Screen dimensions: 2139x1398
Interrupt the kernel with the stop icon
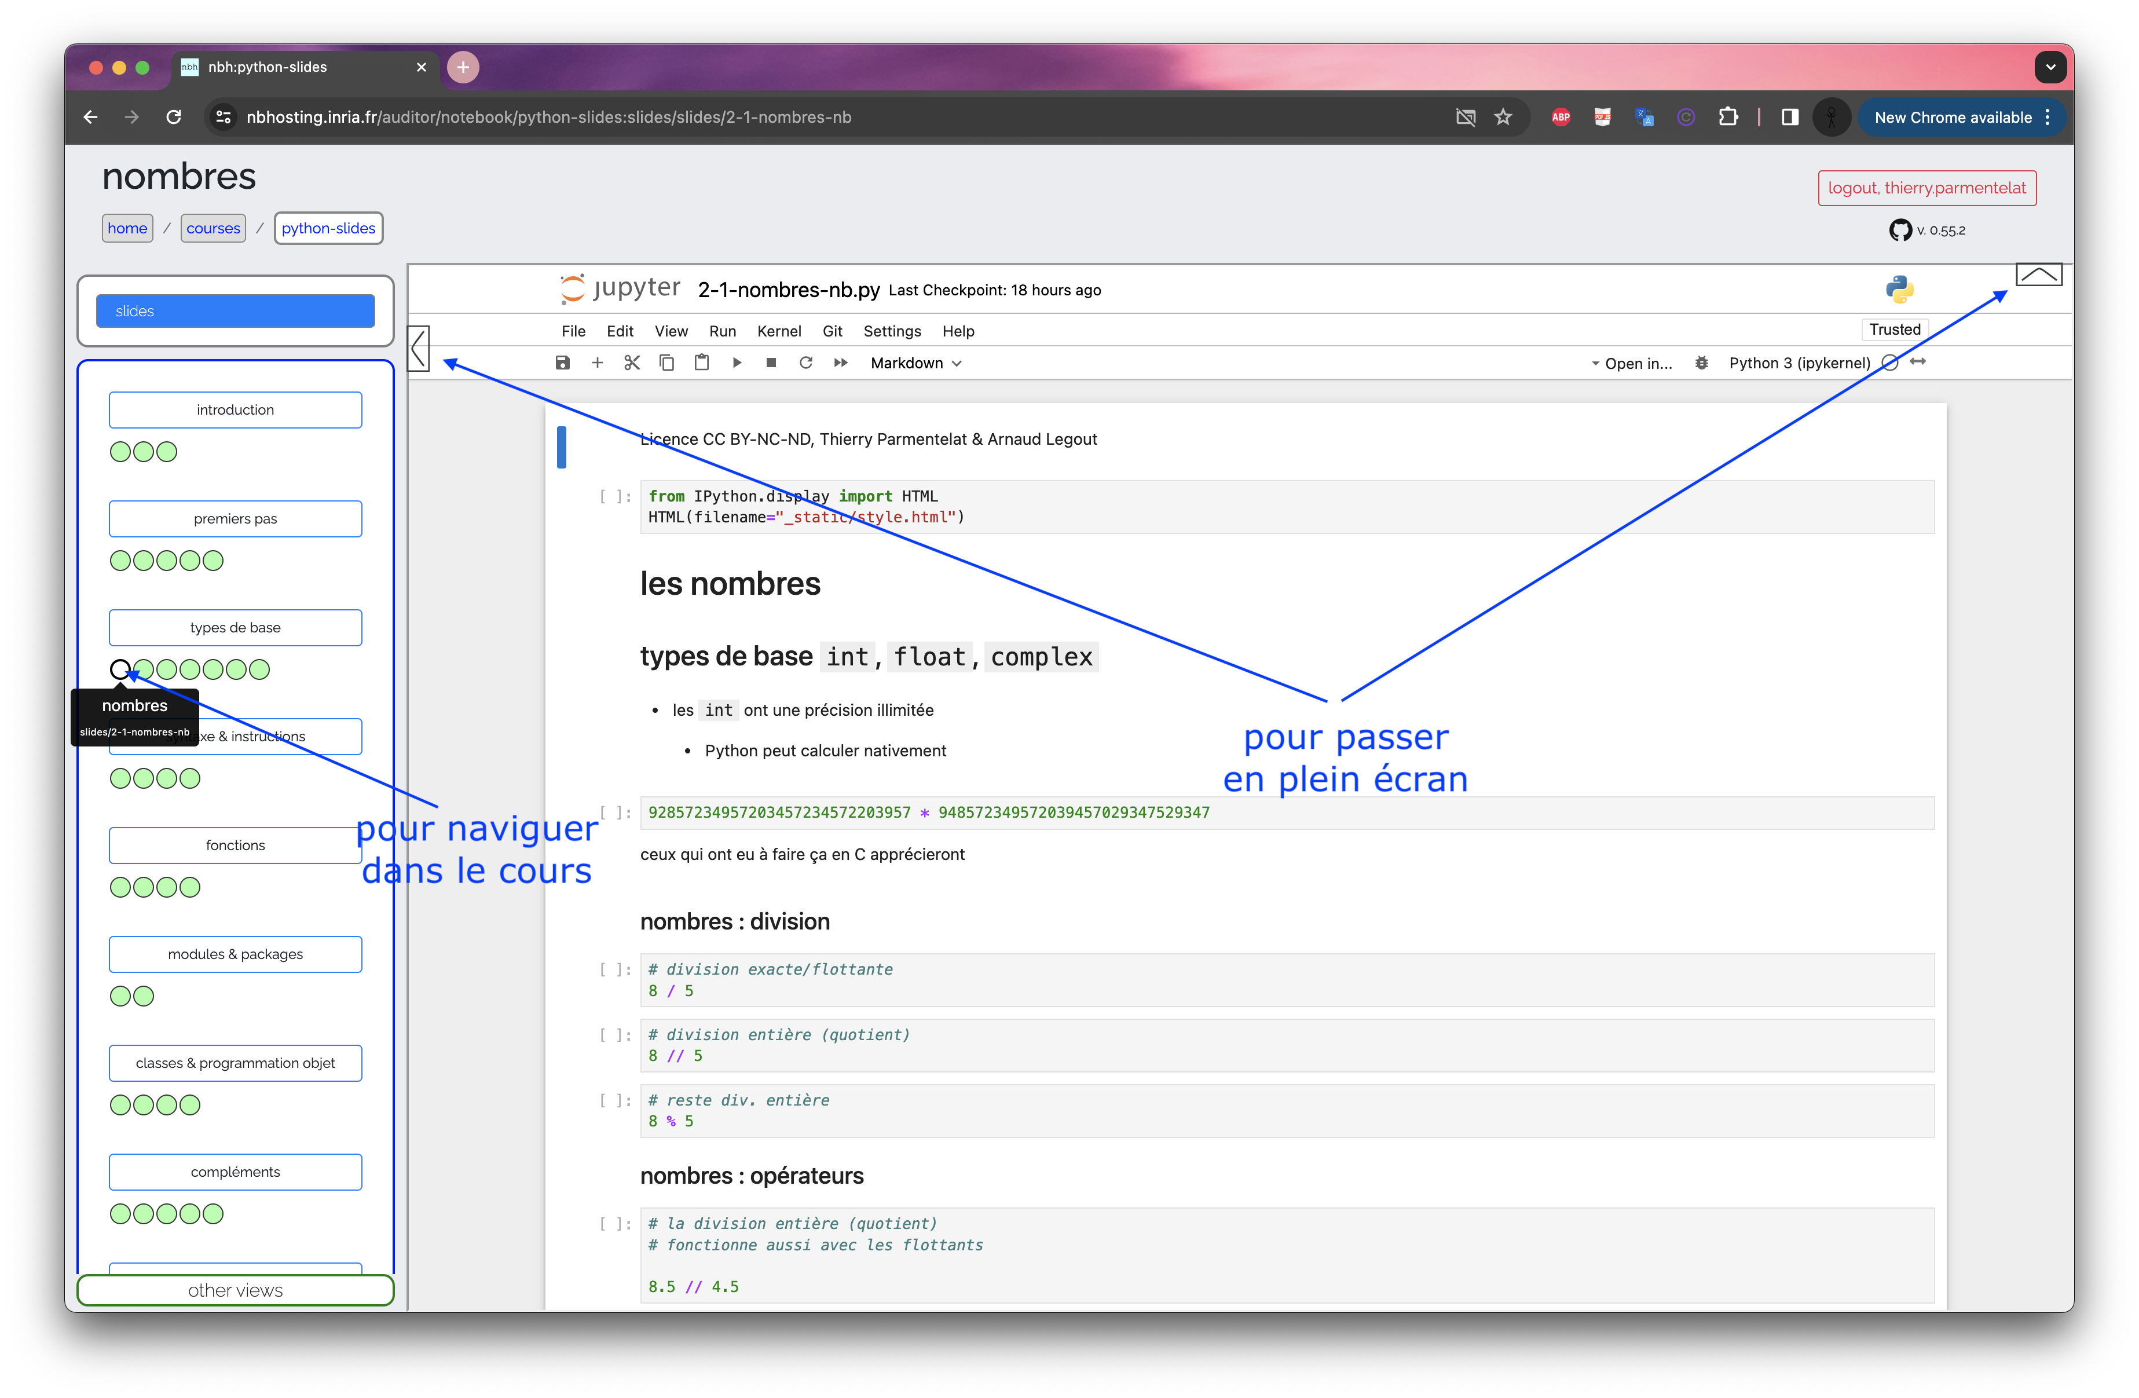click(x=771, y=363)
